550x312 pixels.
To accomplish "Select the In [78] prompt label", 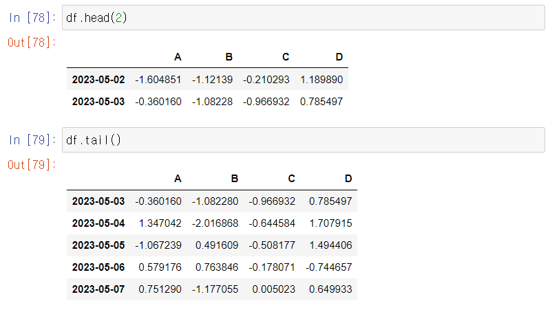I will tap(32, 17).
